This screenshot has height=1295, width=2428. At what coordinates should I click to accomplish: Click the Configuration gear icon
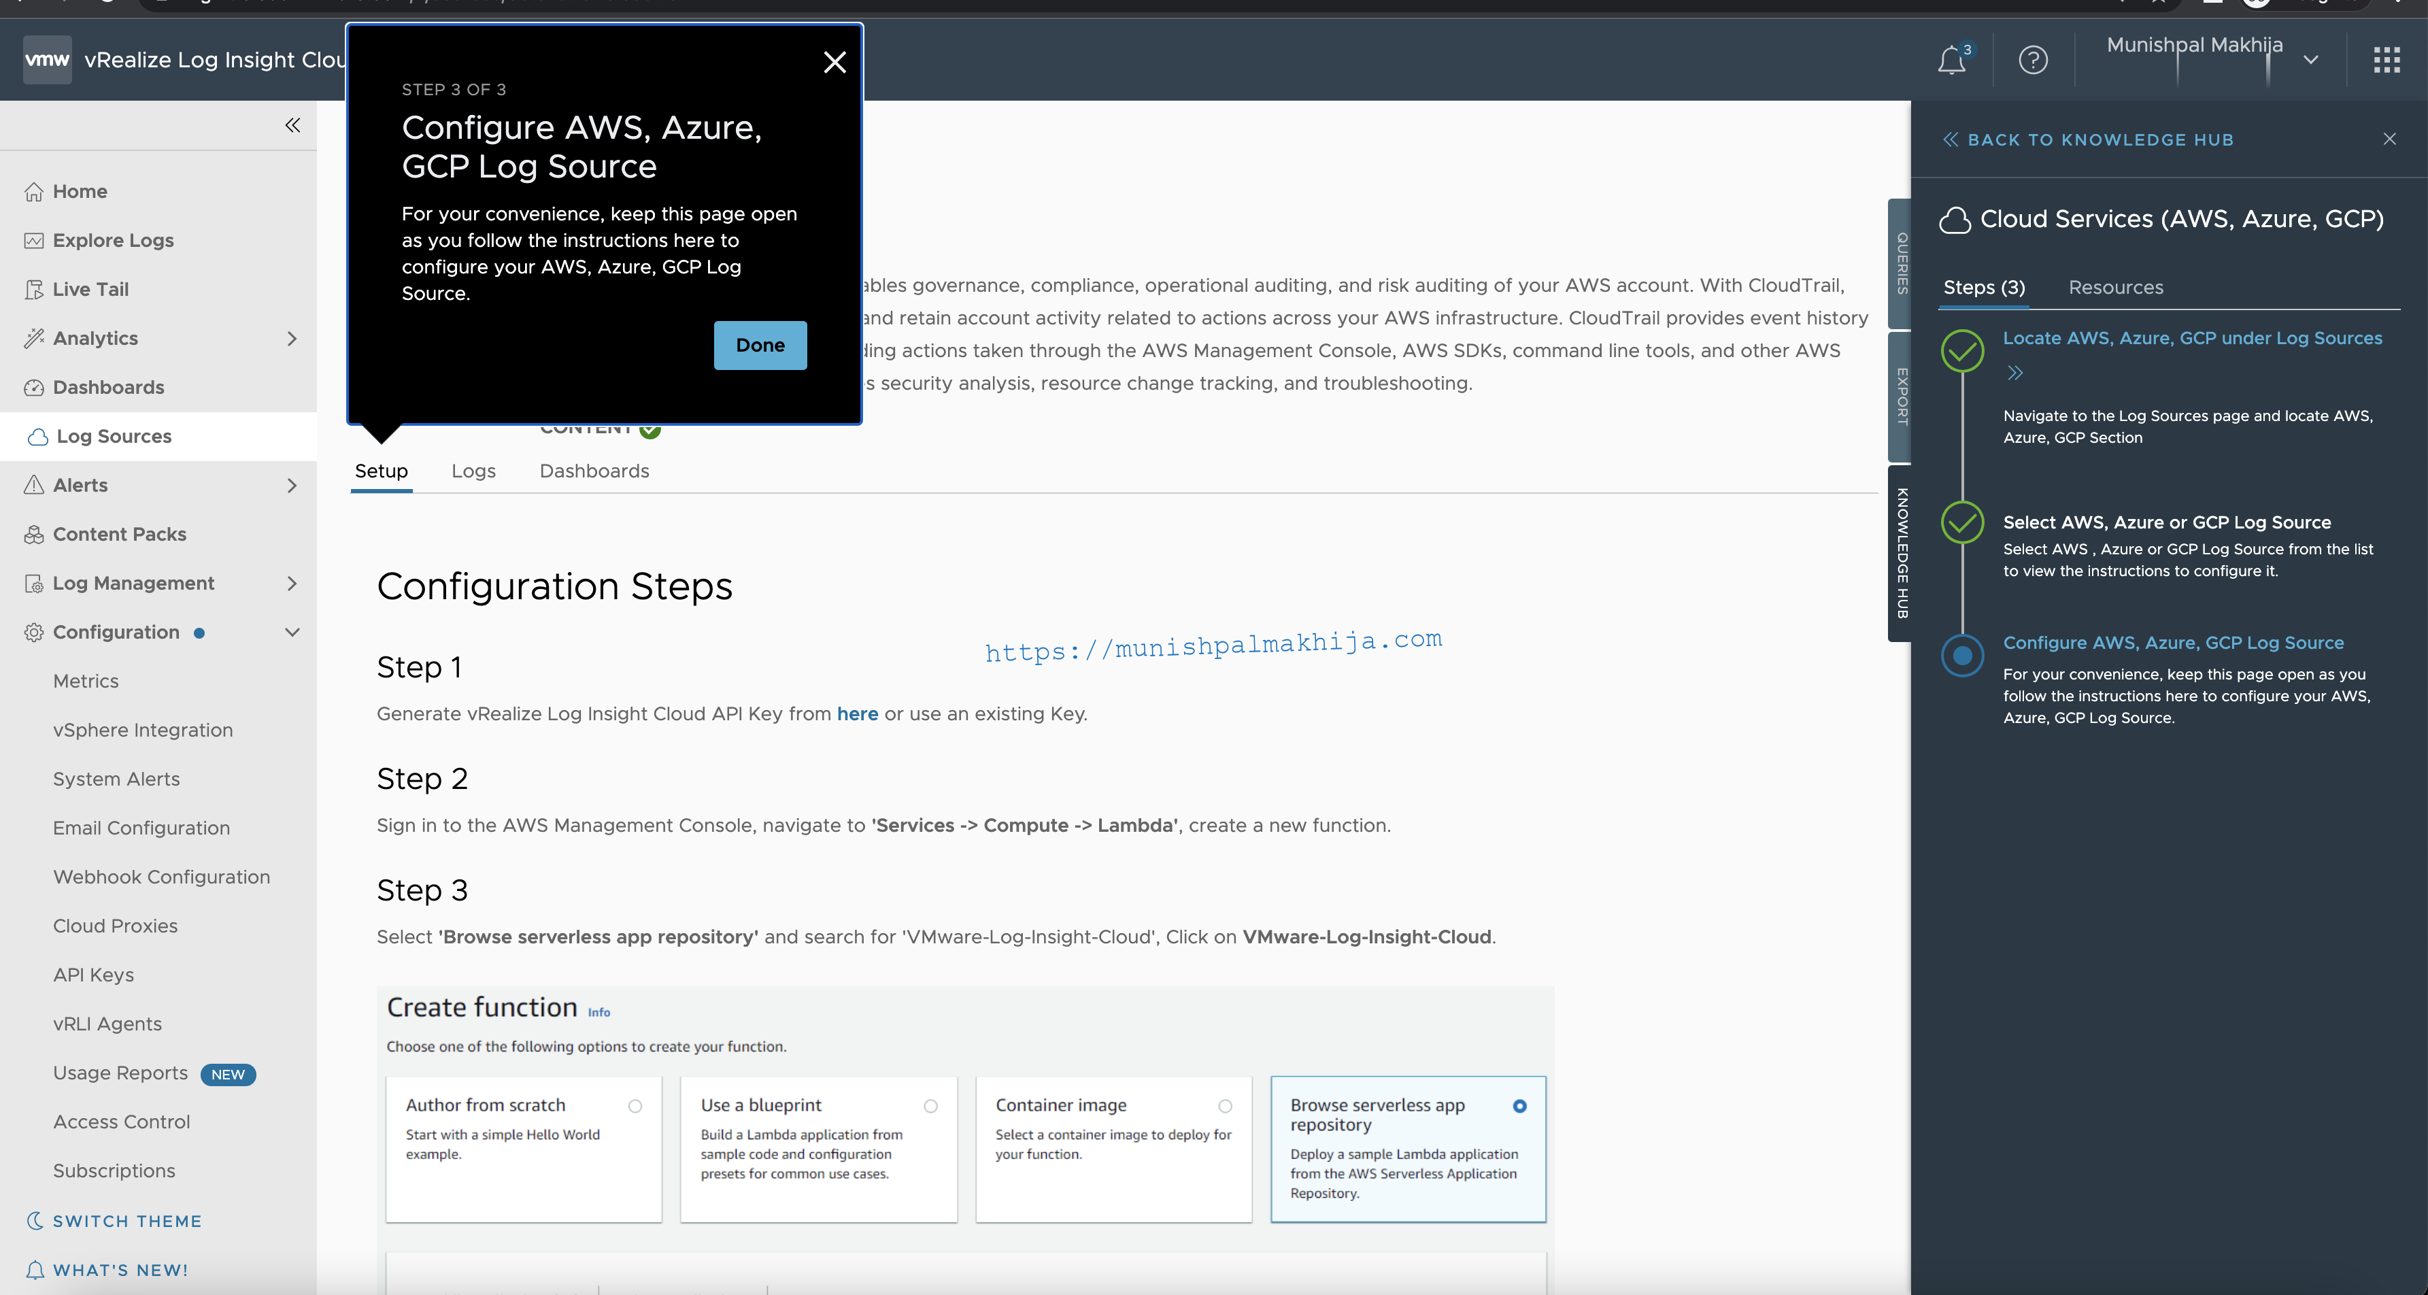34,633
